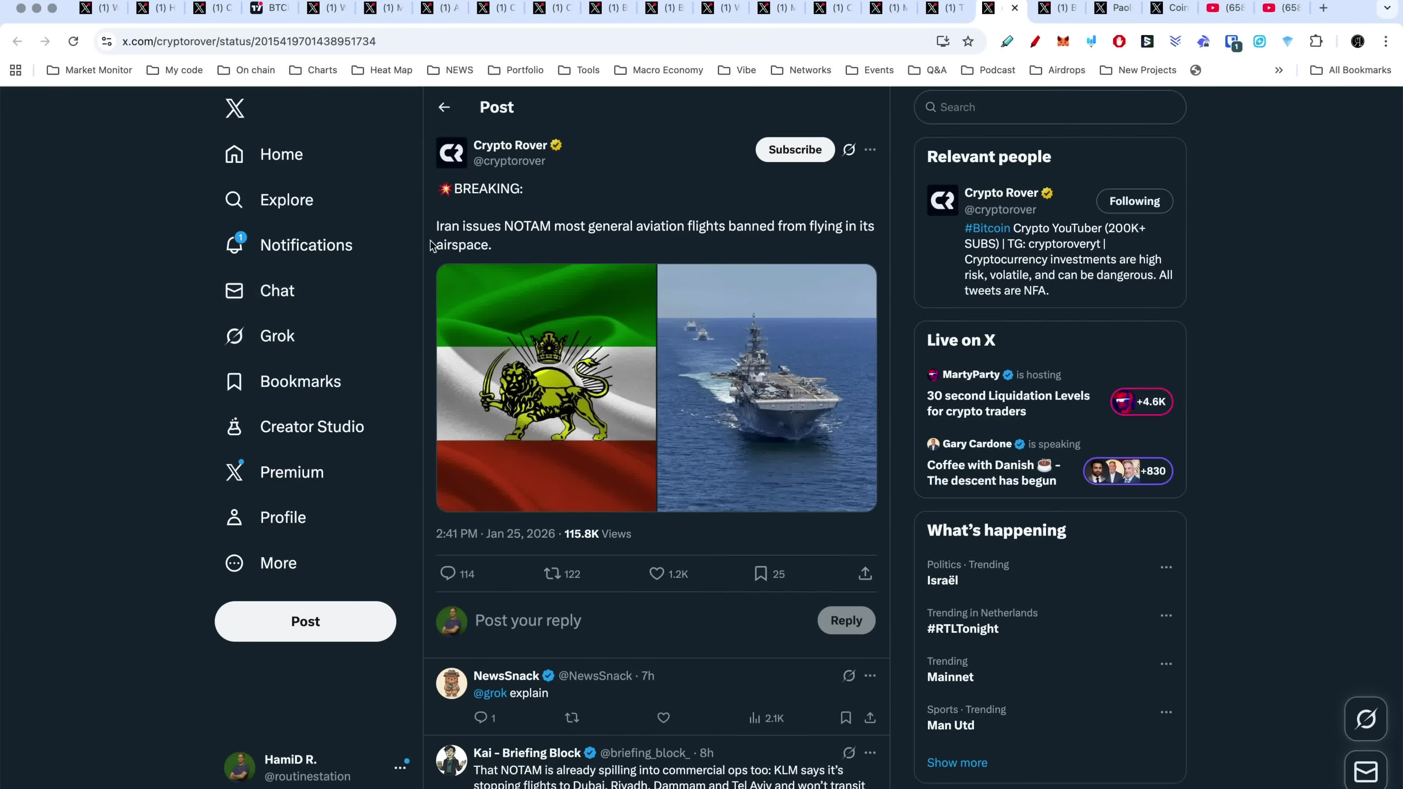Open account switcher dots beside HamiD R.
1403x789 pixels.
coord(400,767)
